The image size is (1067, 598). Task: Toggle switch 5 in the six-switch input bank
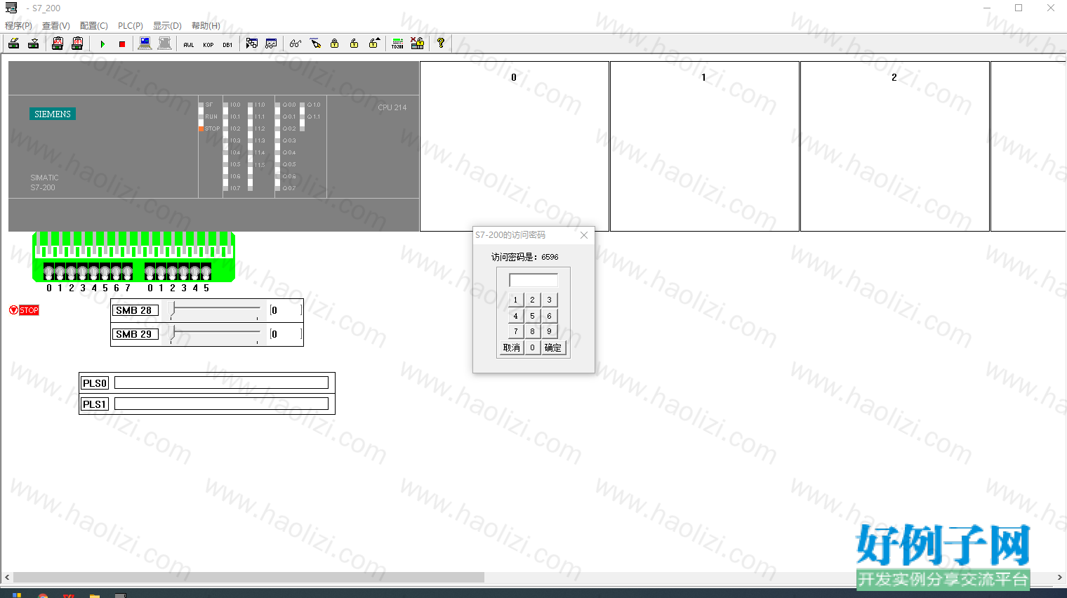(206, 272)
